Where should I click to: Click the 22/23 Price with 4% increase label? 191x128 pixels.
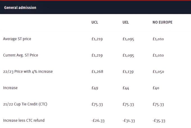pyautogui.click(x=28, y=71)
